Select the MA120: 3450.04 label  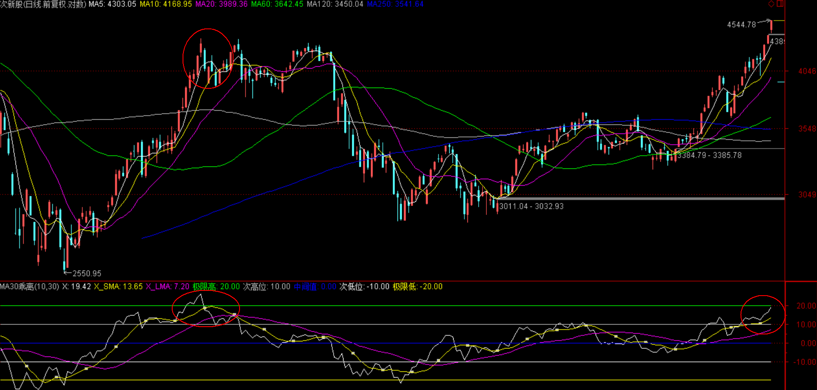[x=335, y=4]
